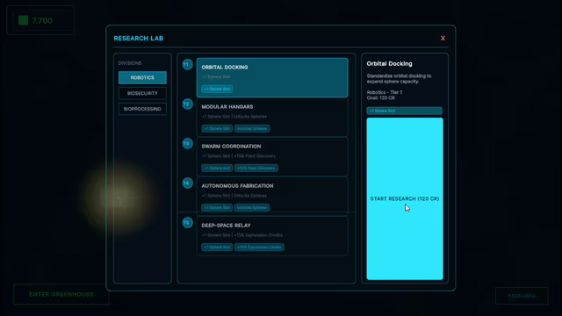Screen dimensions: 562x316
Task: Click Unlocks Spheres tag in Autonomous Fabrication card
Action: 252,207
